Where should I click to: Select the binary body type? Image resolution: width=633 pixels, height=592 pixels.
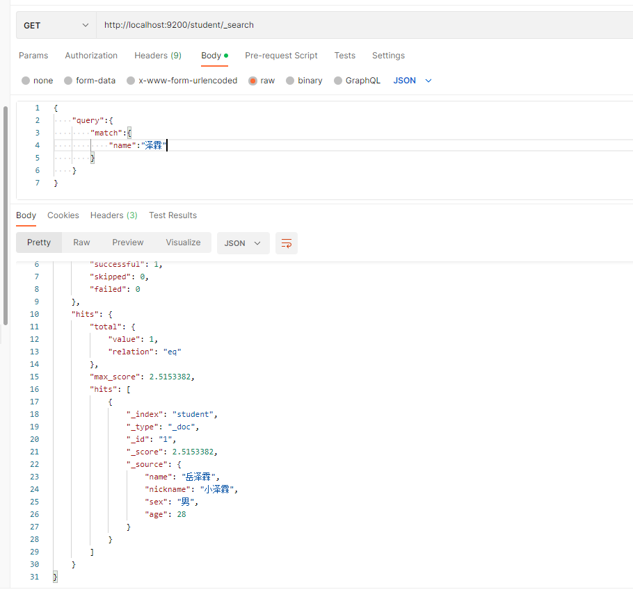[305, 81]
